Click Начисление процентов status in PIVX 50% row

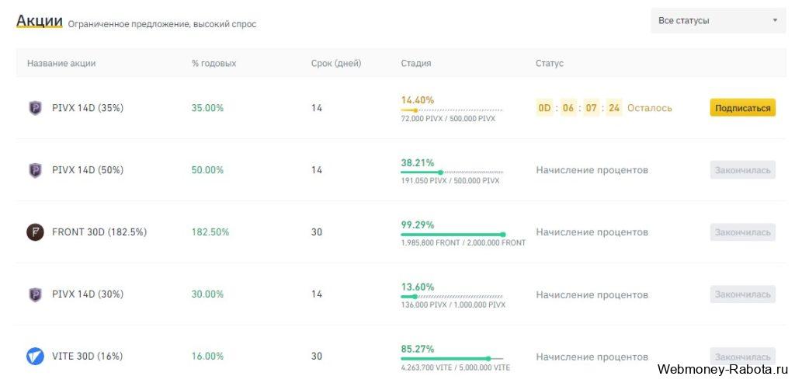[x=592, y=170]
